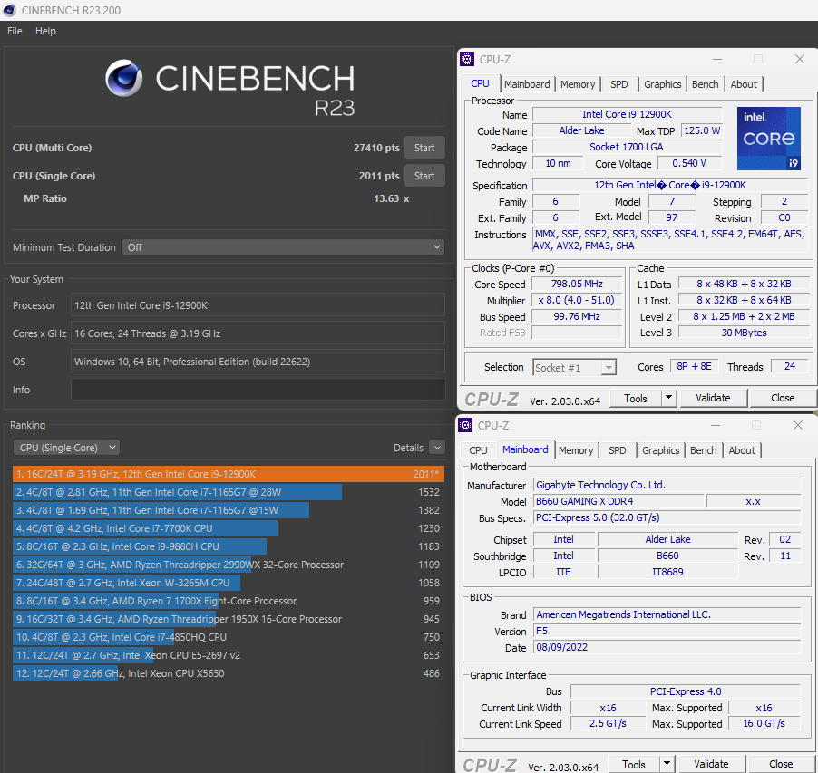Switch to About tab in top CPU-Z window
This screenshot has width=818, height=773.
coord(744,84)
